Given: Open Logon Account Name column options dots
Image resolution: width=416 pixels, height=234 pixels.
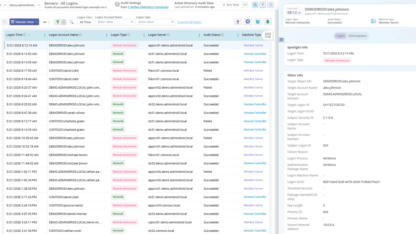Looking at the screenshot, I should (107, 35).
